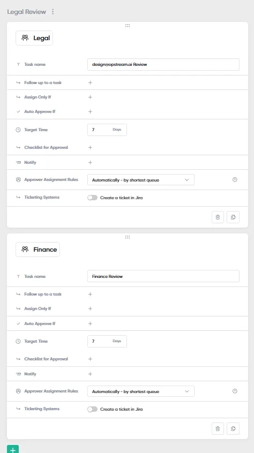This screenshot has height=453, width=254.
Task: Click the drag handle atop the Legal card
Action: coord(128,25)
